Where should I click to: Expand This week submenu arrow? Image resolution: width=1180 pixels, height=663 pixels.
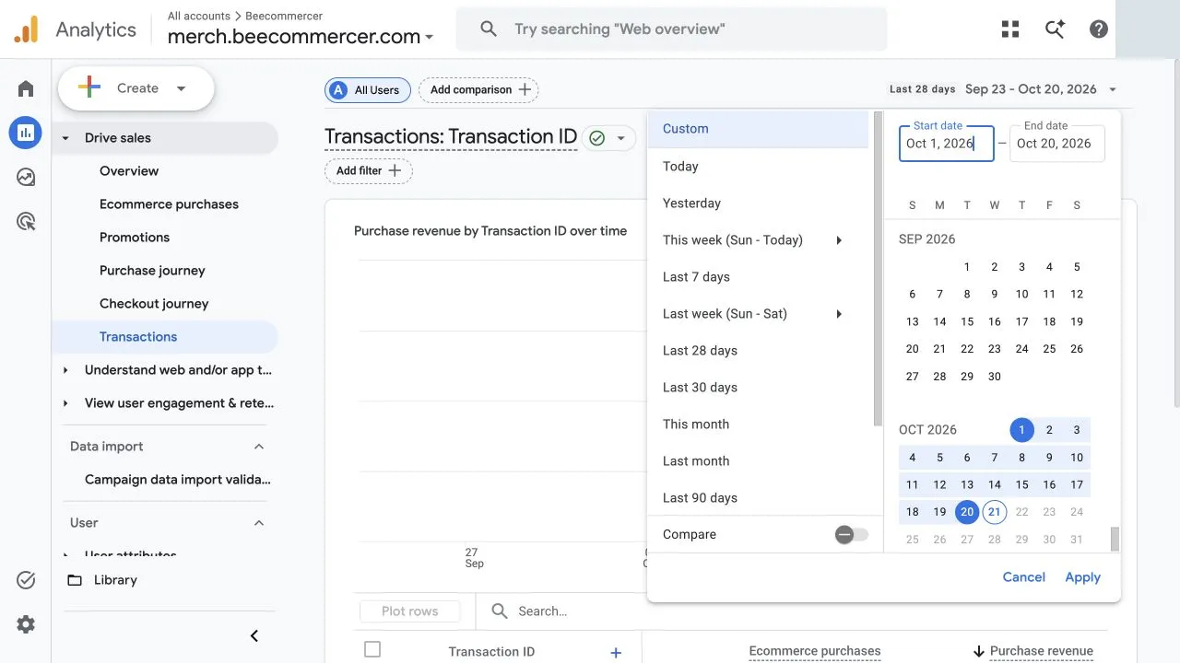pyautogui.click(x=839, y=240)
